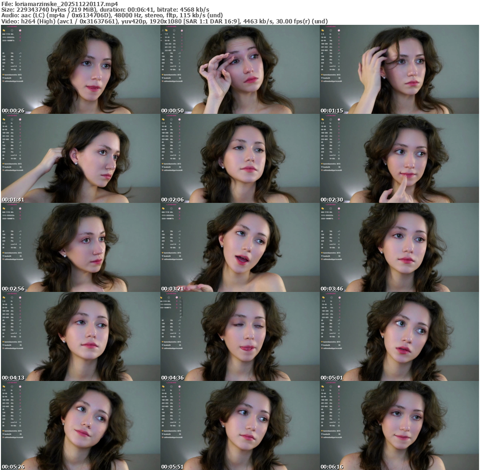Click the clock icon in the 00:00:26 frame
This screenshot has height=470, width=480.
(12, 30)
